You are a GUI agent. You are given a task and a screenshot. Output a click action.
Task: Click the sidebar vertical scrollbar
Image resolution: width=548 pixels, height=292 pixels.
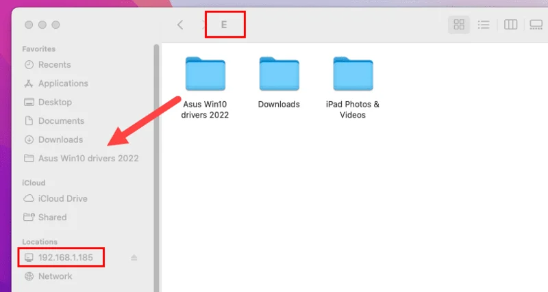(156, 137)
